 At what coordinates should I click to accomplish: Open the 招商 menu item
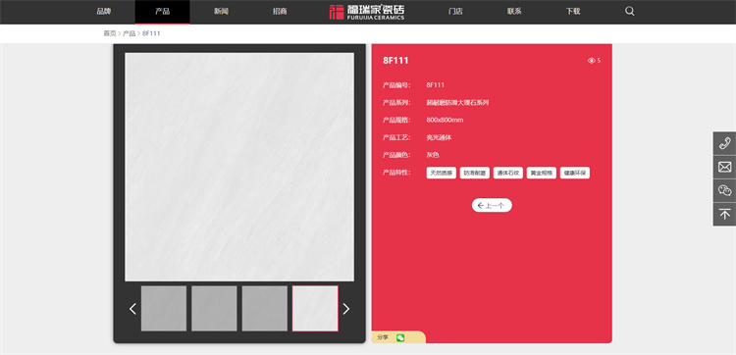tap(280, 11)
